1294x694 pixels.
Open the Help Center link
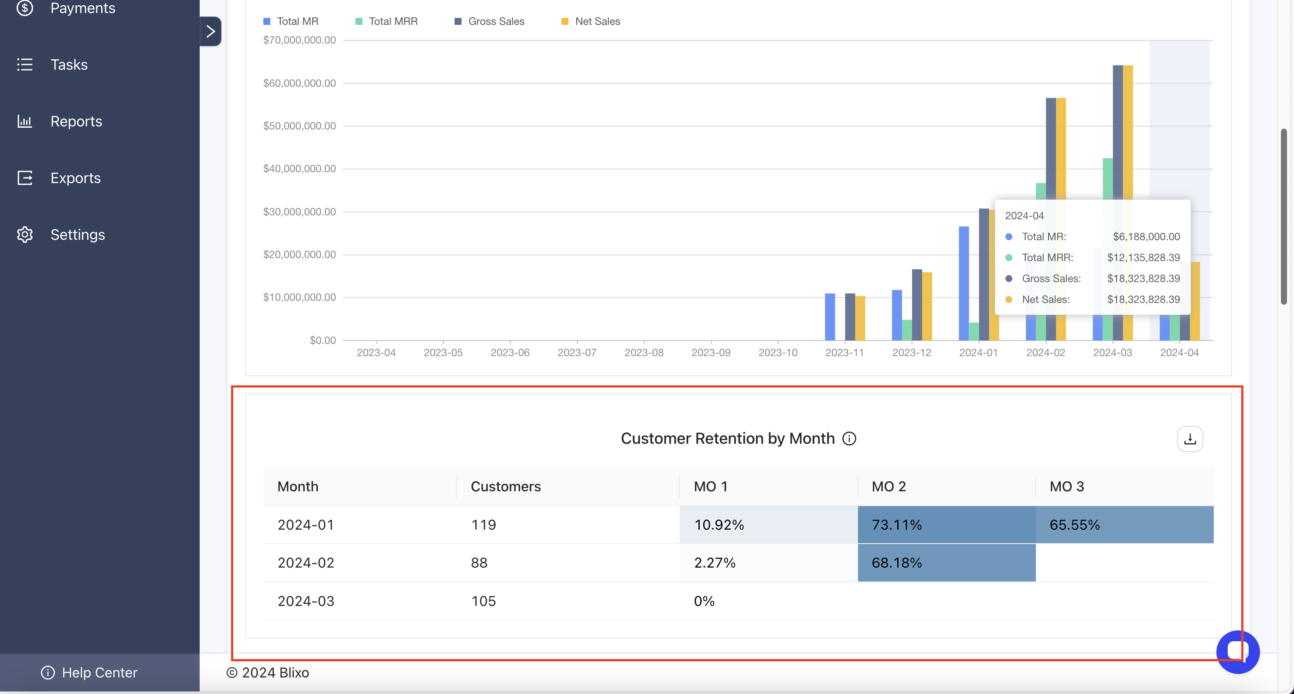coord(99,672)
